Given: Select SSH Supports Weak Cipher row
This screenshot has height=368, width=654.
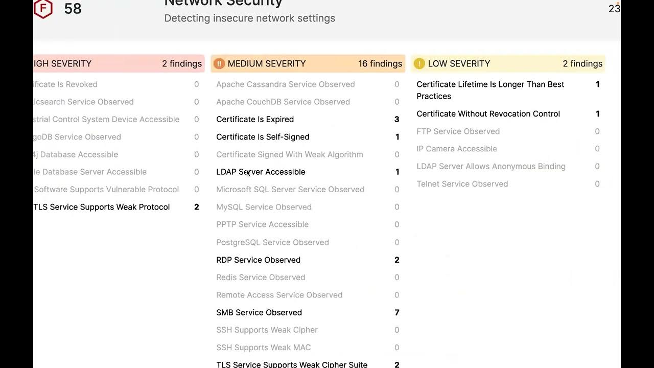Looking at the screenshot, I should (x=308, y=330).
